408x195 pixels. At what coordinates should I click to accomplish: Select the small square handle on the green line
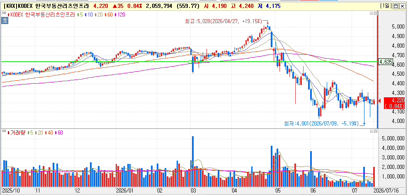(190, 62)
